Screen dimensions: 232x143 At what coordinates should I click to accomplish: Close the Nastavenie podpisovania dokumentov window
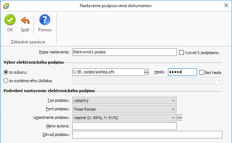pyautogui.click(x=226, y=5)
